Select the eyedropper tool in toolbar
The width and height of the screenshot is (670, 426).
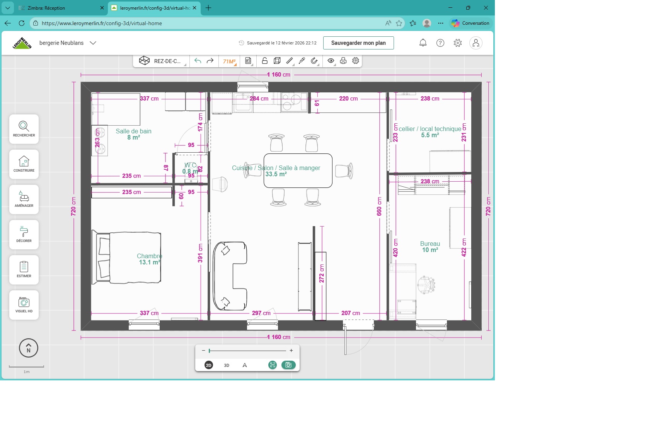tap(302, 61)
